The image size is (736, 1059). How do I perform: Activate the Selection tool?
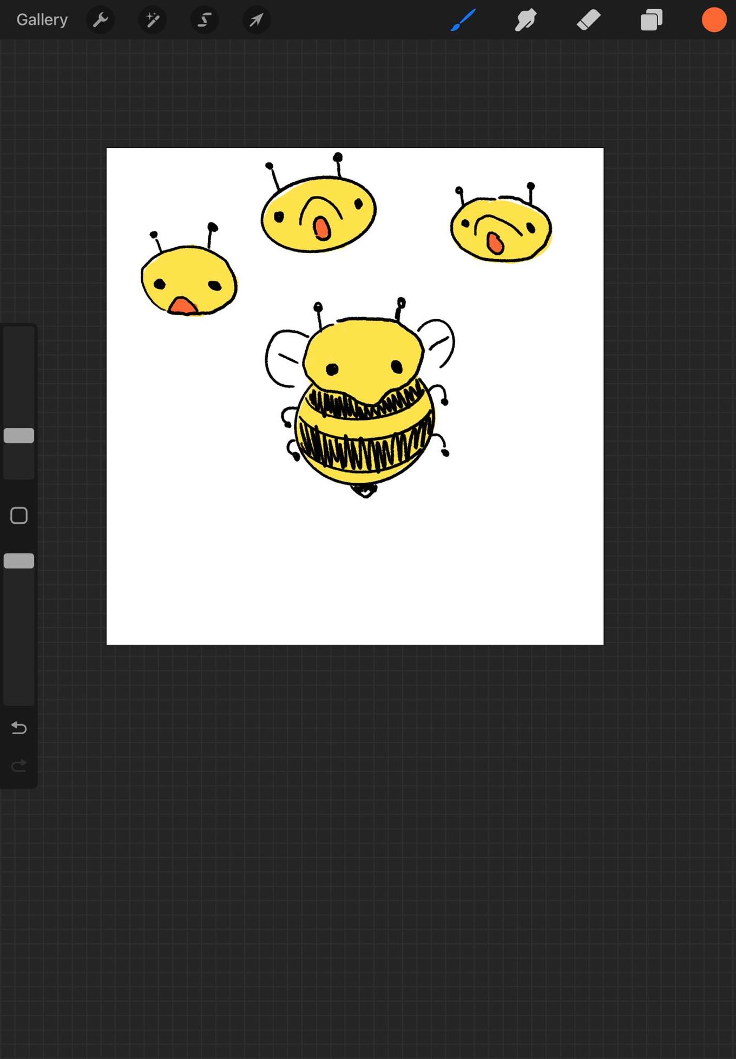click(x=205, y=20)
